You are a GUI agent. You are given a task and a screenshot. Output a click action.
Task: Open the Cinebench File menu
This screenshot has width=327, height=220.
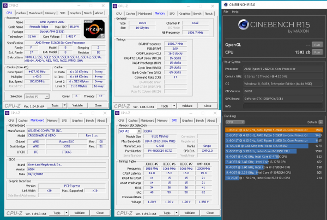(x=227, y=12)
